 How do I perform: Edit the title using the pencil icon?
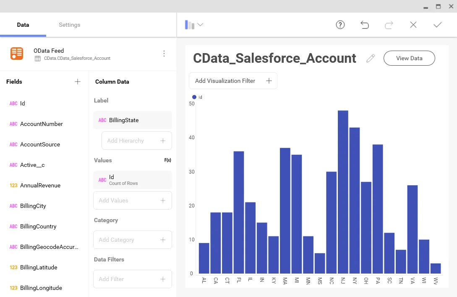point(370,58)
